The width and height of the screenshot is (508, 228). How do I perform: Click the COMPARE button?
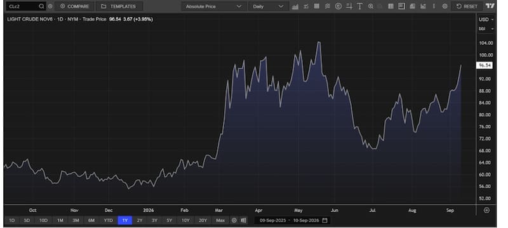pos(74,6)
